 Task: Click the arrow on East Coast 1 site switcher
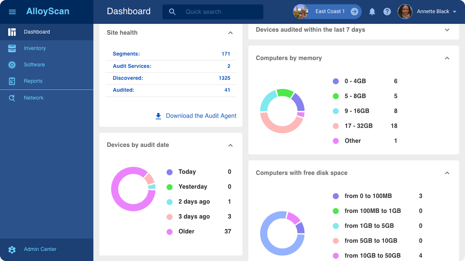click(x=354, y=12)
